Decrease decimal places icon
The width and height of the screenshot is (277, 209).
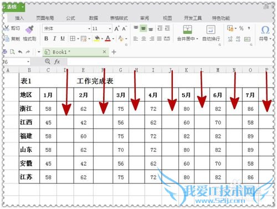238,39
